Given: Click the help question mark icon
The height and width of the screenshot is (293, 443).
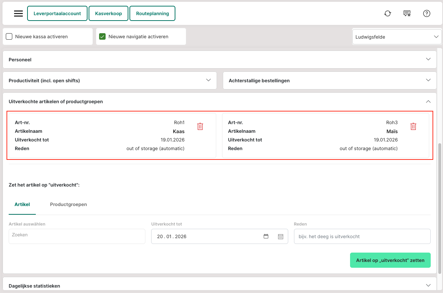Looking at the screenshot, I should tap(426, 14).
